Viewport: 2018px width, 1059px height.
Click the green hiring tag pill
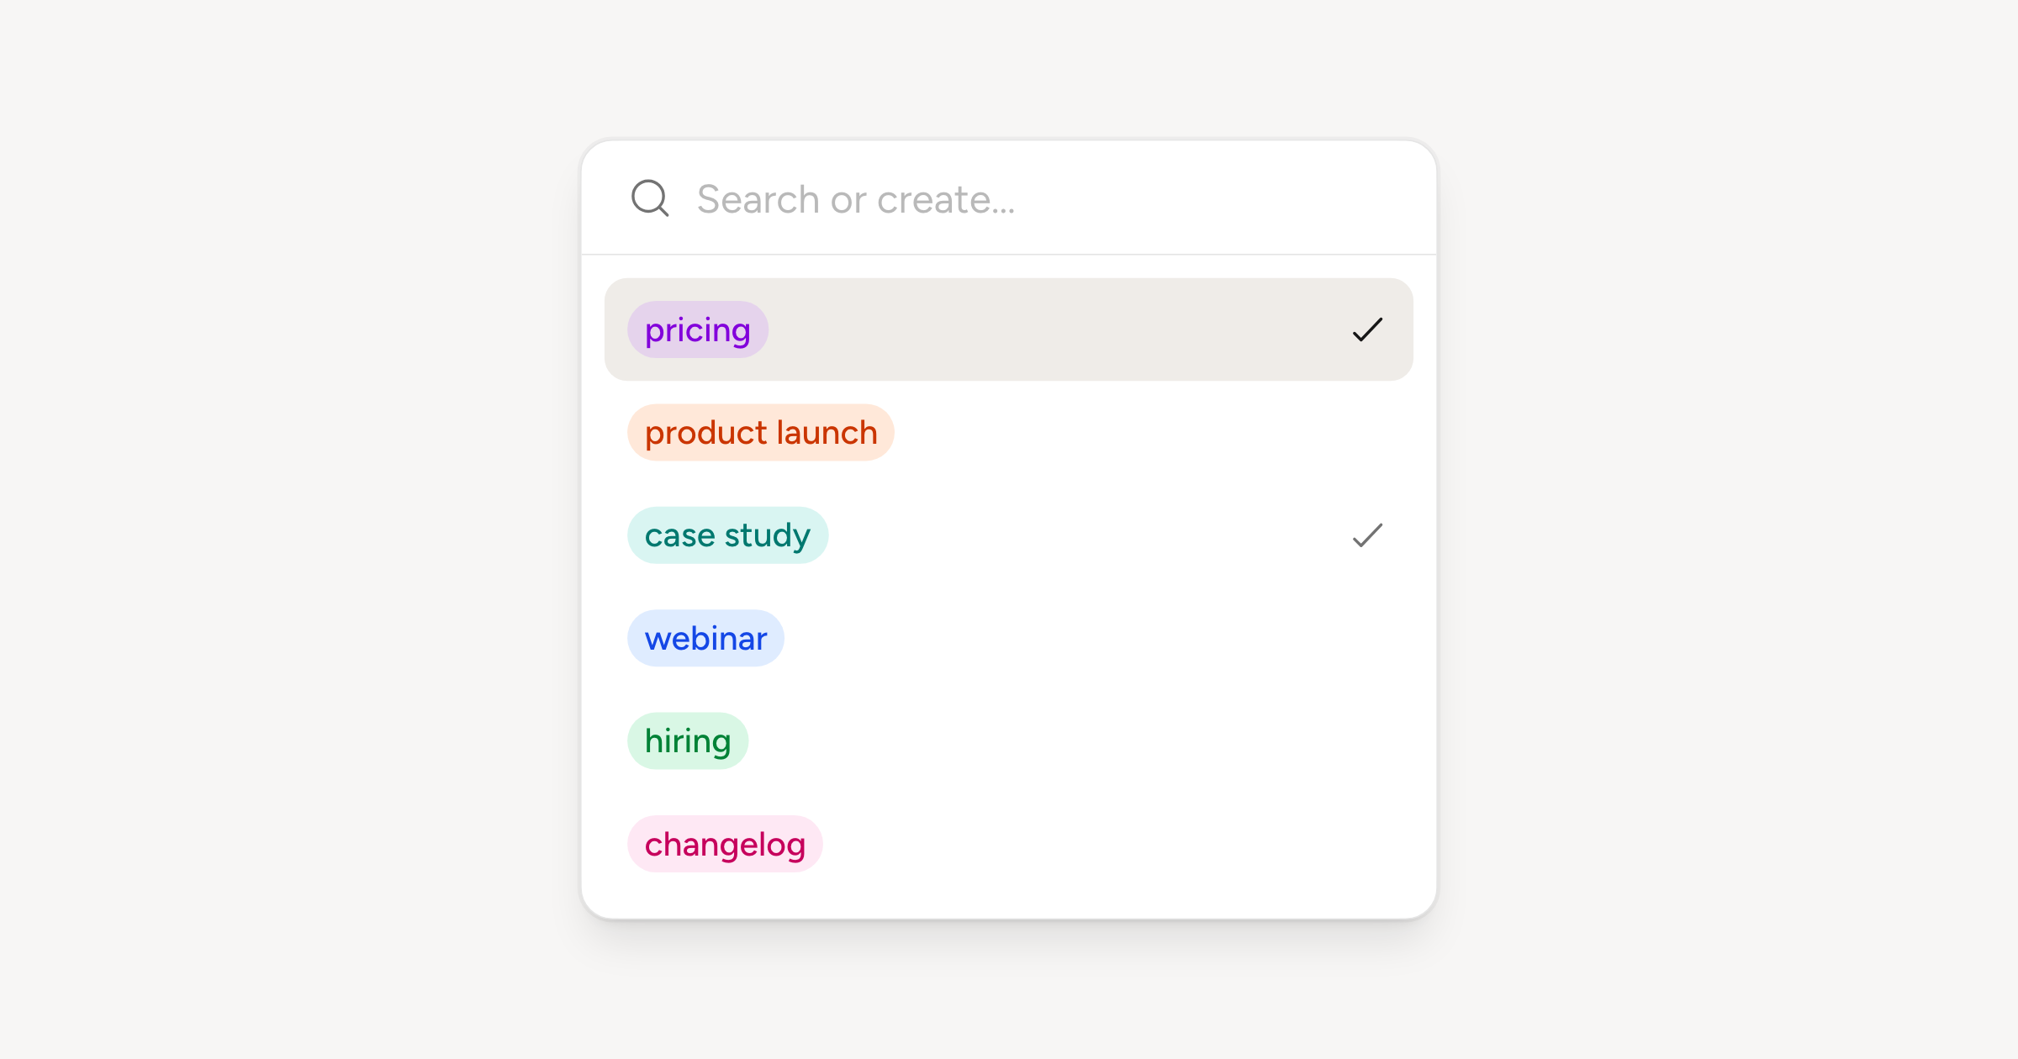[688, 741]
